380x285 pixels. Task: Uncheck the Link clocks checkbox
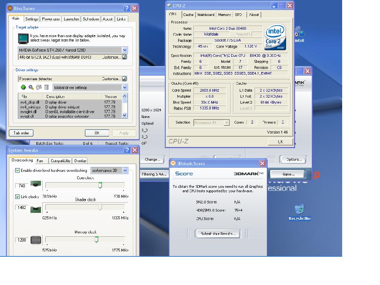pos(17,197)
